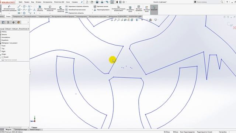The image size is (236, 133).
Task: Switch to PropertyManager tab icon
Action: tap(8, 22)
